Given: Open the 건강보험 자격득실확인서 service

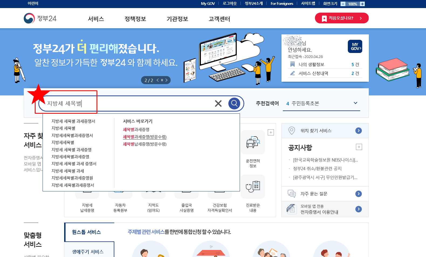Looking at the screenshot, I should click(220, 208).
